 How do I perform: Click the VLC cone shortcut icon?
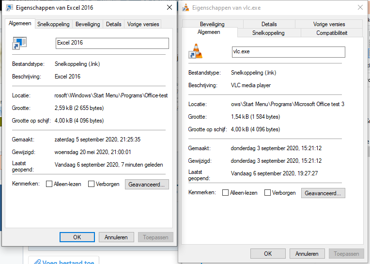click(x=196, y=51)
